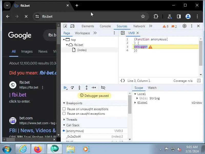
Task: Toggle the sources navigator sidebar icon
Action: click(123, 33)
